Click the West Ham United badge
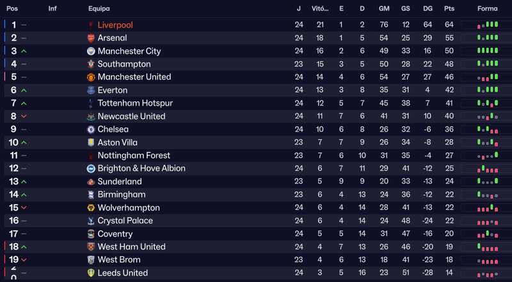The image size is (512, 282). tap(91, 247)
